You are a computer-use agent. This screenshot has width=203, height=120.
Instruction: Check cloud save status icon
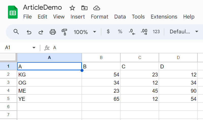pyautogui.click(x=97, y=8)
